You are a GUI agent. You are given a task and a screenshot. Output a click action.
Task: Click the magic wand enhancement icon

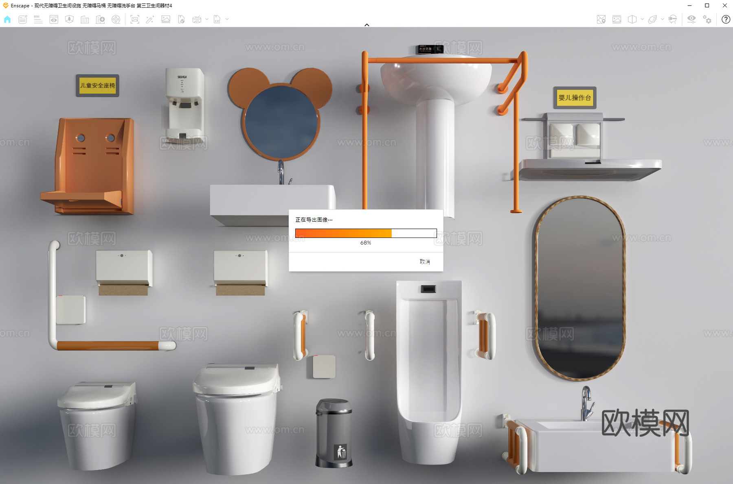(x=150, y=19)
